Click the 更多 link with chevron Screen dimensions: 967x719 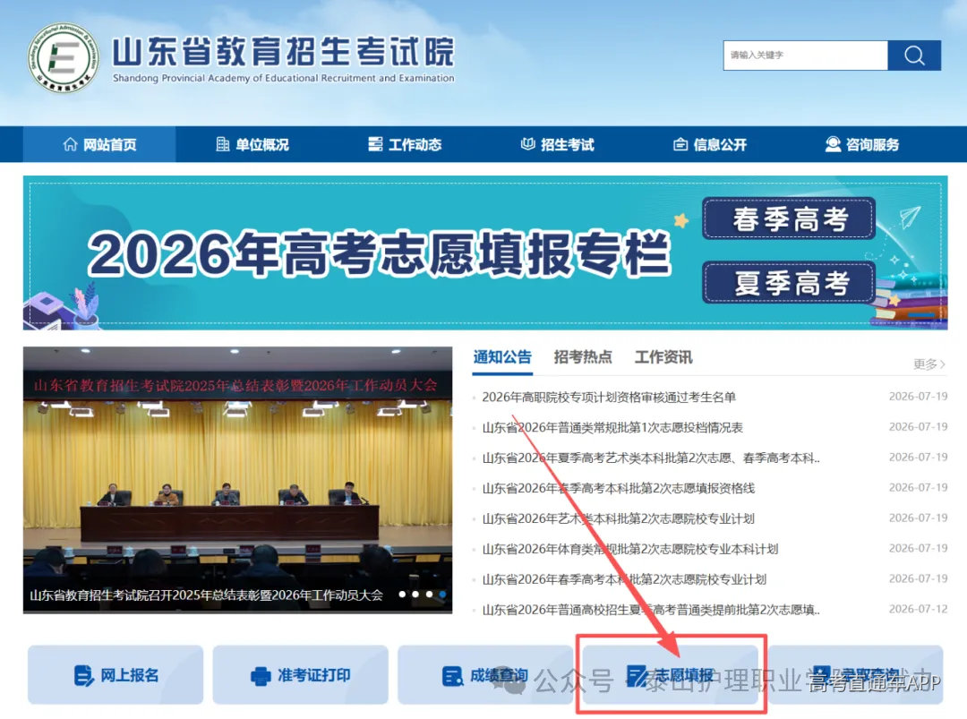[x=929, y=364]
